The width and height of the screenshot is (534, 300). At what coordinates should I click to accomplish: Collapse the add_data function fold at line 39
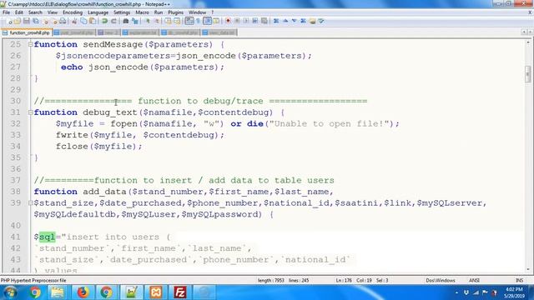(x=31, y=203)
